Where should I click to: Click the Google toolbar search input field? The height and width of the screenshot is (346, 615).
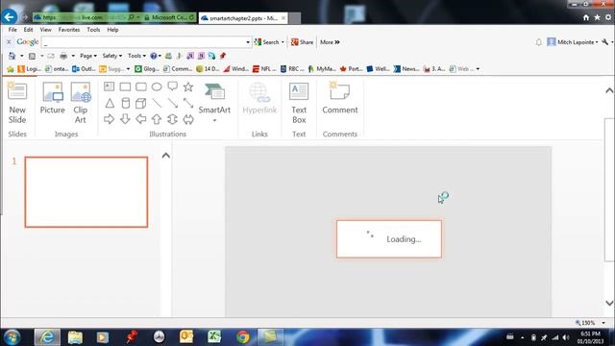[143, 42]
